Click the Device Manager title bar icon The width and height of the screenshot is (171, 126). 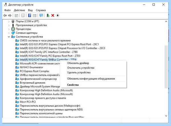pos(5,5)
